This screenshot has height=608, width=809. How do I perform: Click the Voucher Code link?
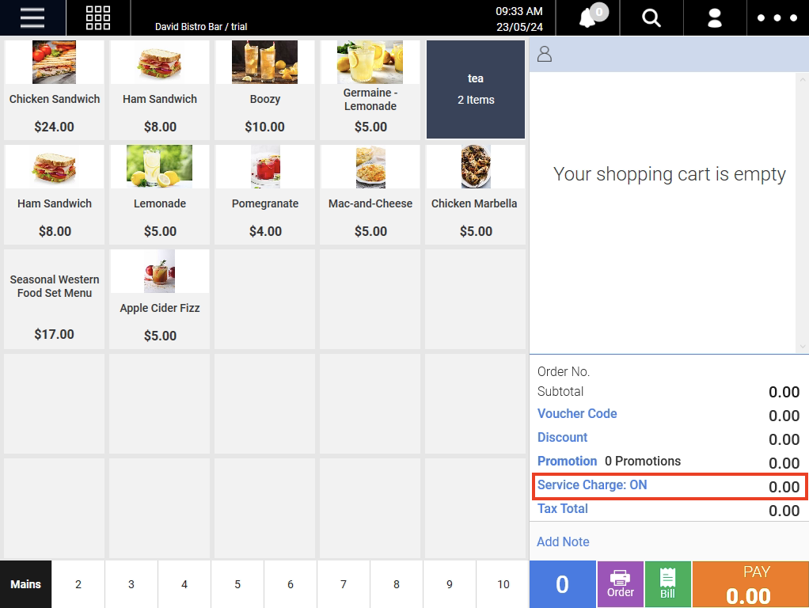577,414
